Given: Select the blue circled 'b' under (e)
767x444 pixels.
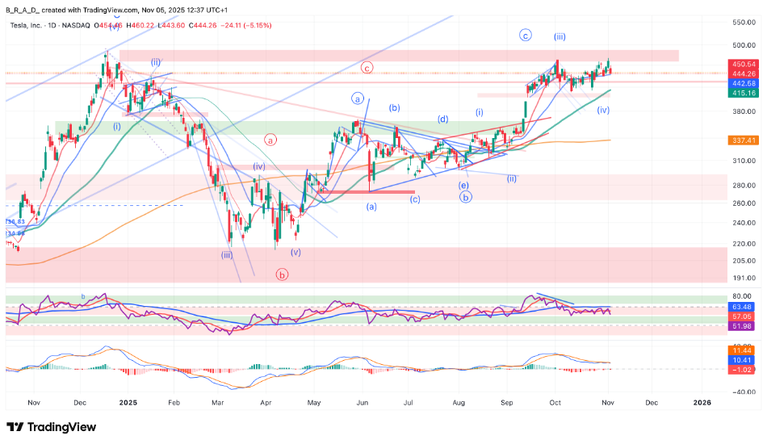Looking at the screenshot, I should (x=466, y=196).
